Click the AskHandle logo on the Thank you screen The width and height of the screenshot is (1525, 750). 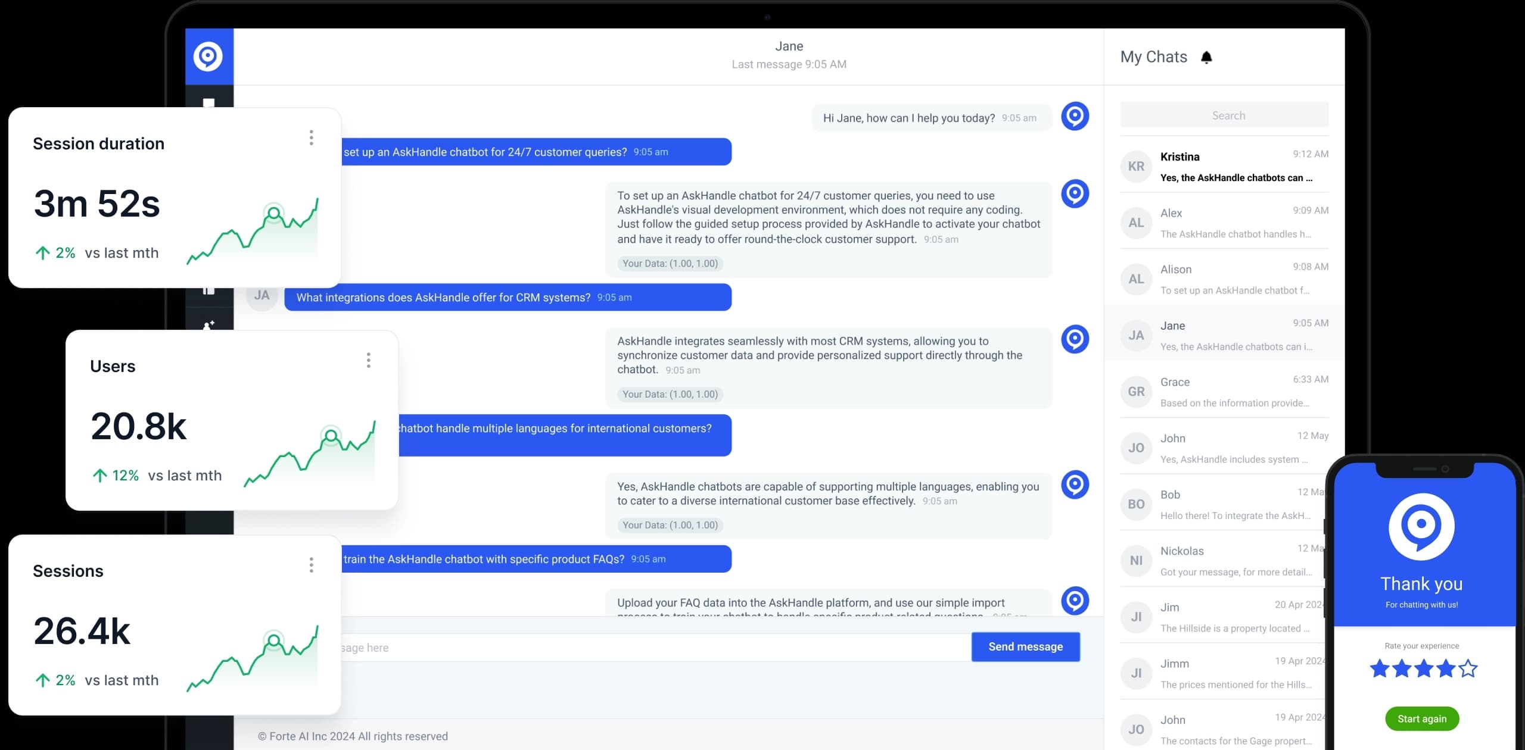(1422, 526)
